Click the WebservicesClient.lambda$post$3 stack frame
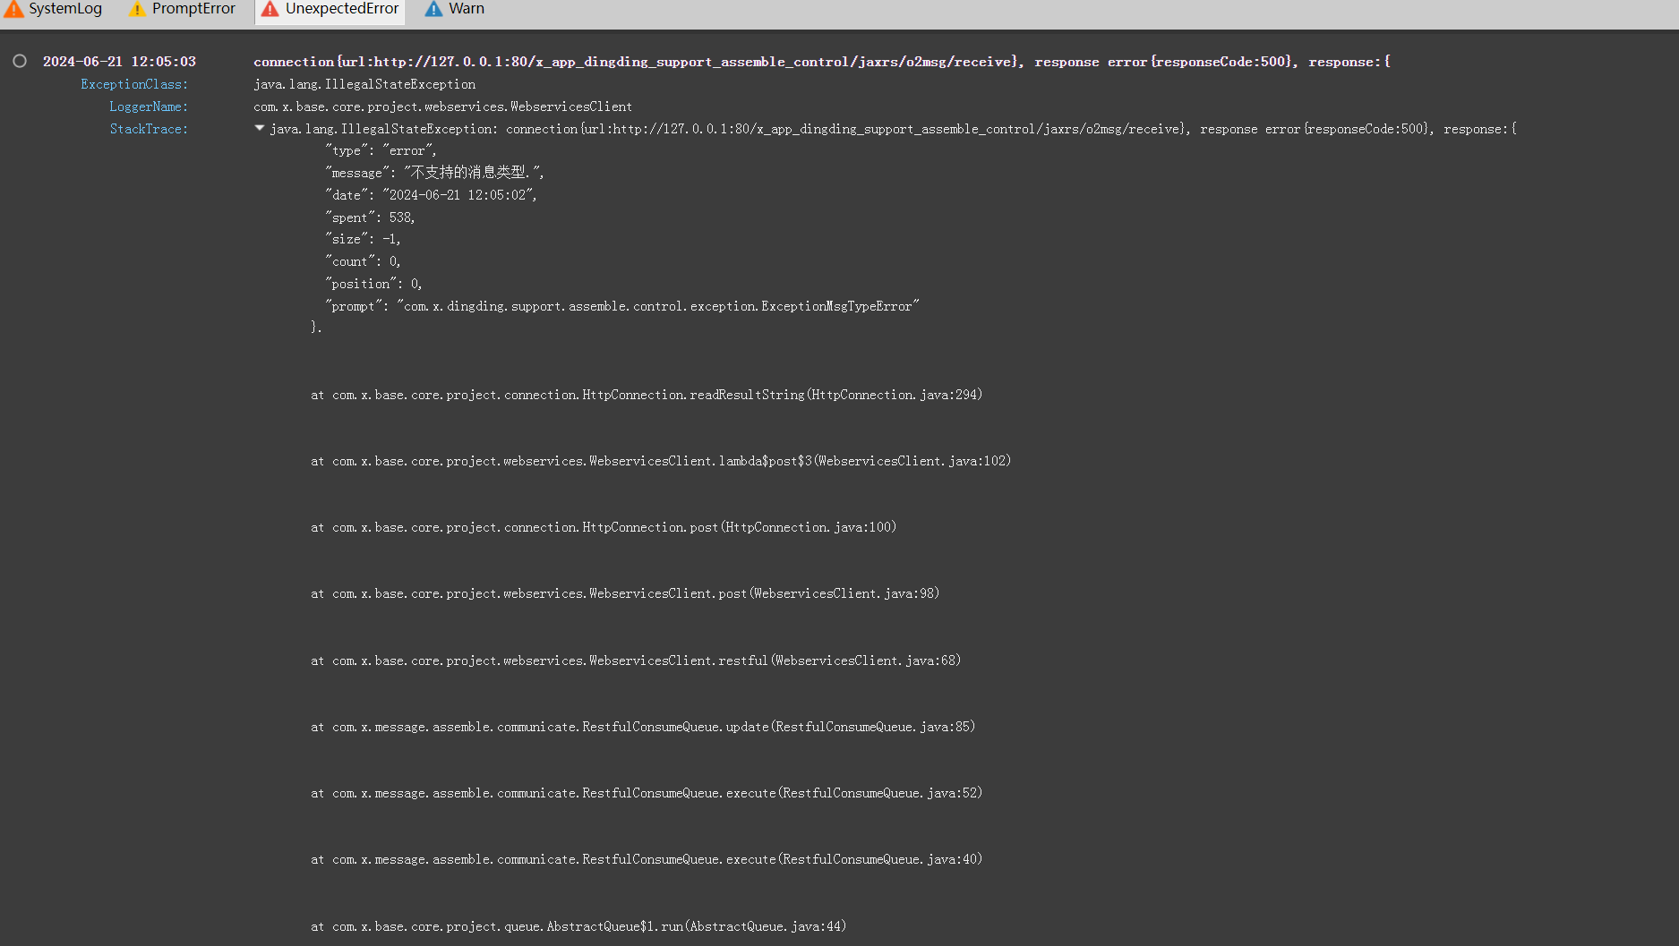This screenshot has height=946, width=1679. [661, 461]
